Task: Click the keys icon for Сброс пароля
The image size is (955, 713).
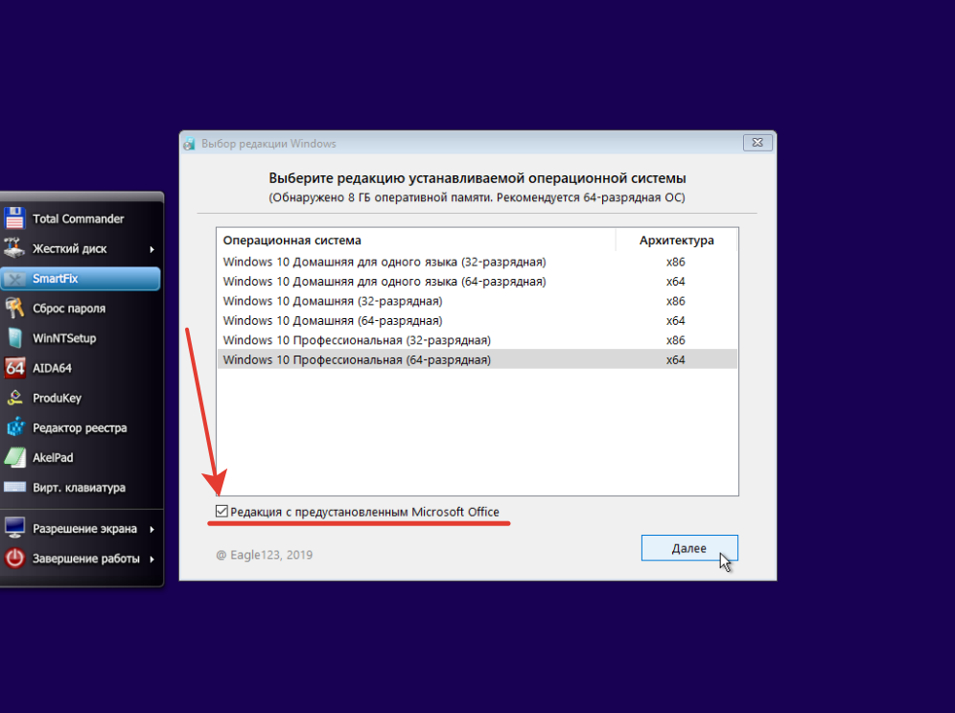Action: point(14,308)
